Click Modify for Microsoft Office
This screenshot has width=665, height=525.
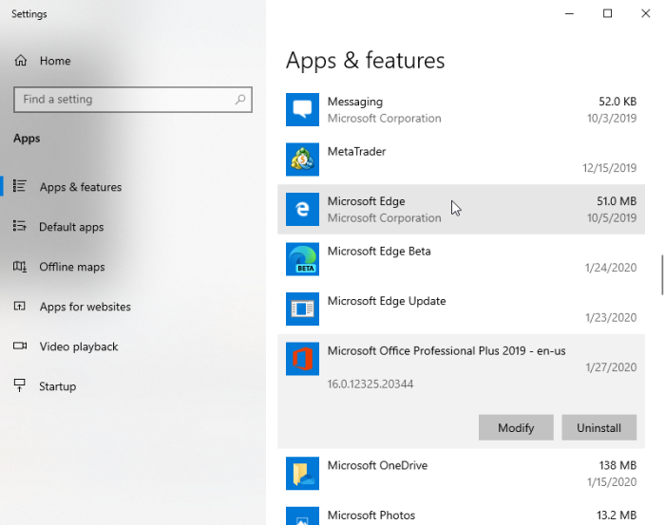coord(516,428)
